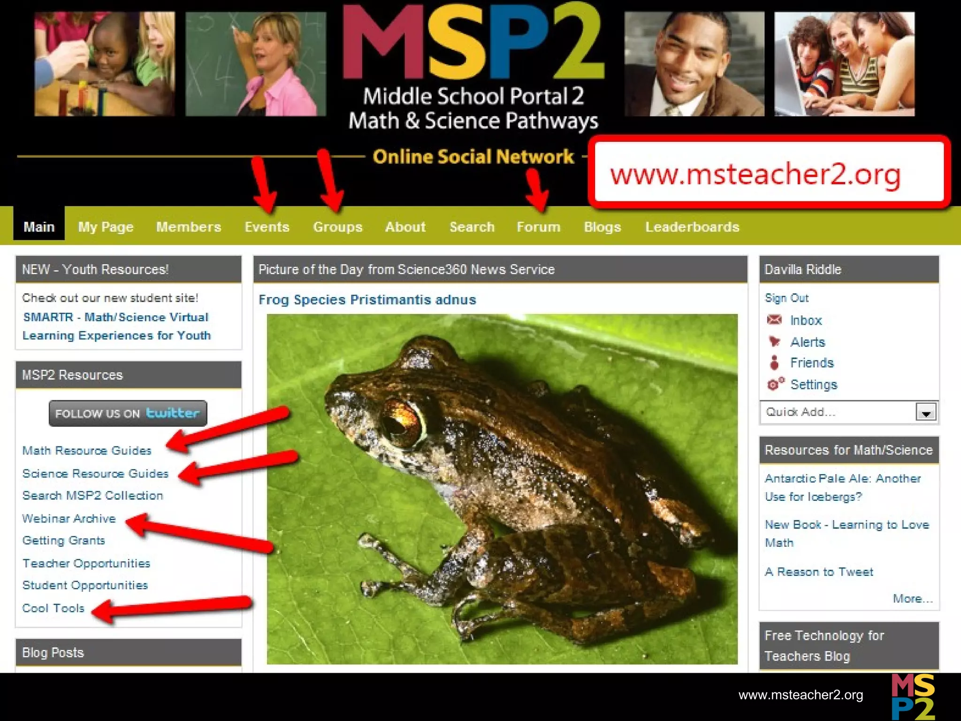Screen dimensions: 961x721
Task: Open the Webinar Archive link
Action: pos(69,519)
